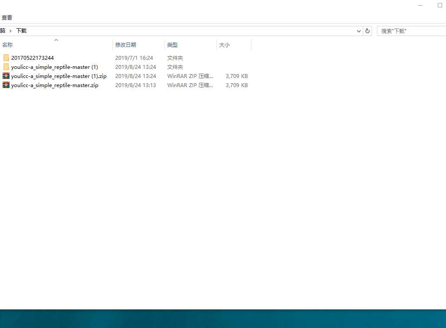
Task: Select folder icon of 20170522173244
Action: click(6, 58)
